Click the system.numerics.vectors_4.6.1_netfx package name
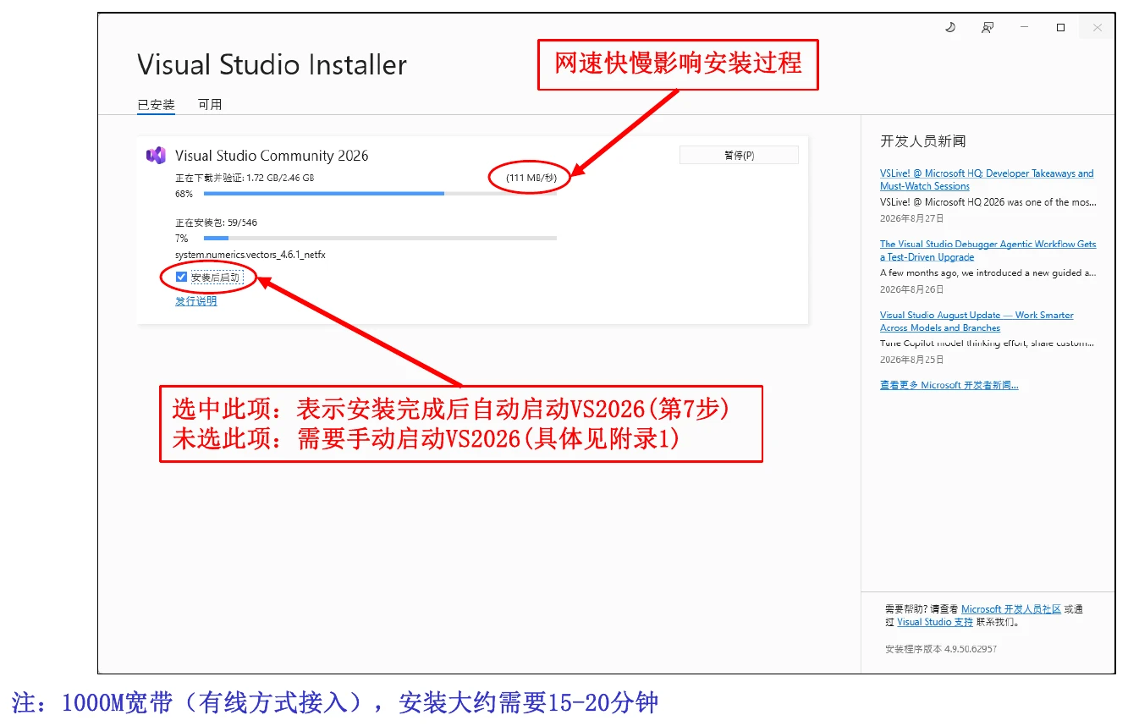Viewport: 1128px width, 726px height. click(x=250, y=255)
